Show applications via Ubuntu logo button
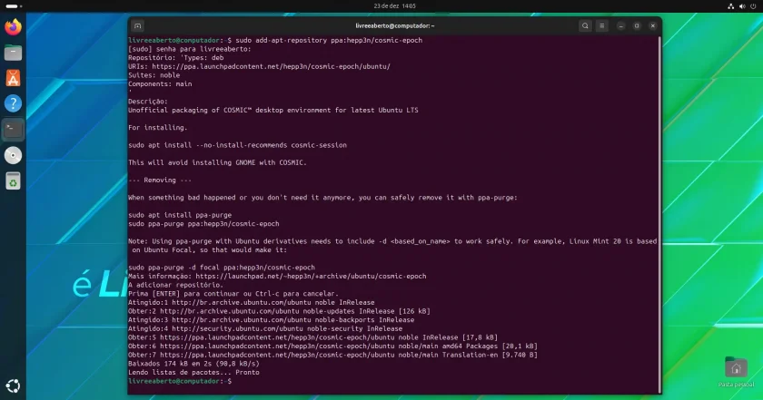The image size is (763, 400). 13,385
